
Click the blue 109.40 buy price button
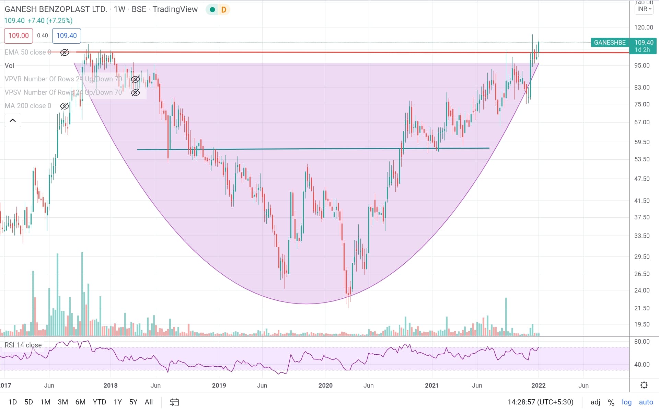[67, 36]
